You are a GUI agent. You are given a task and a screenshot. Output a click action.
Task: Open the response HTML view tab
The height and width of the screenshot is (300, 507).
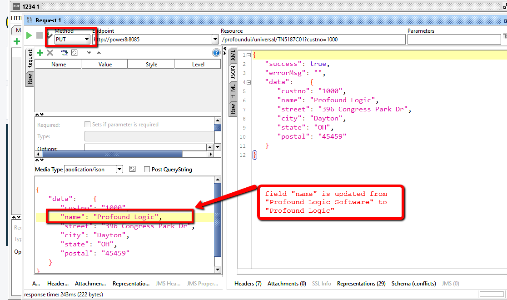click(x=233, y=91)
